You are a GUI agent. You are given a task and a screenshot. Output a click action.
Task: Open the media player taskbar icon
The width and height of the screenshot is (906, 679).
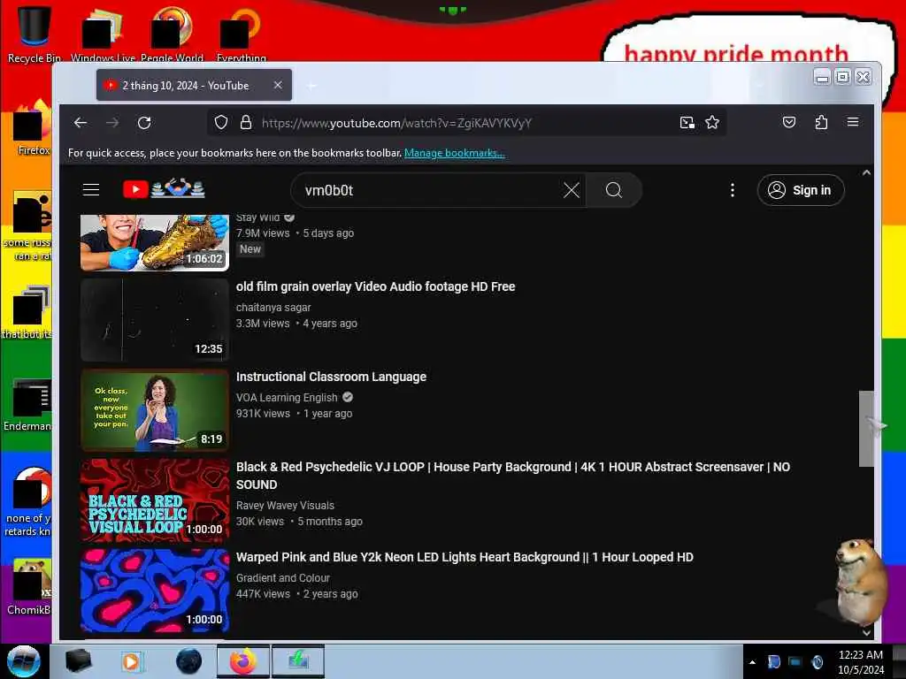click(x=132, y=661)
